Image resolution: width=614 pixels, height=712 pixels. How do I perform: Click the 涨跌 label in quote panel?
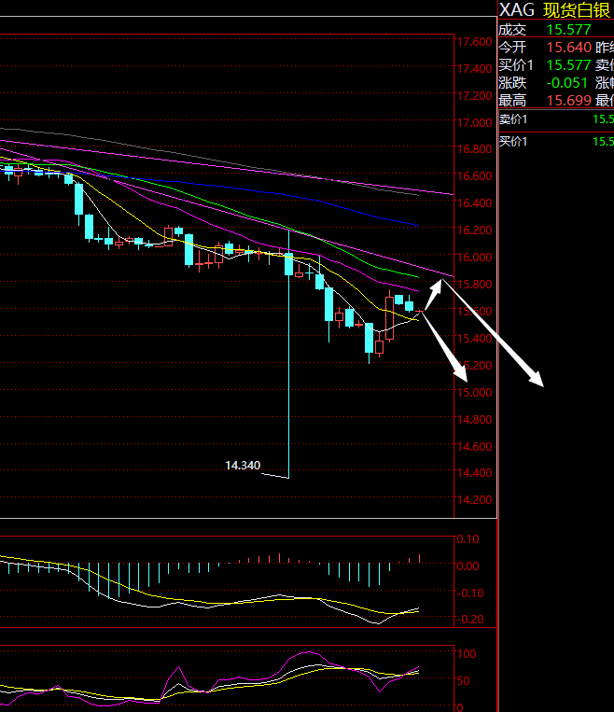[512, 83]
